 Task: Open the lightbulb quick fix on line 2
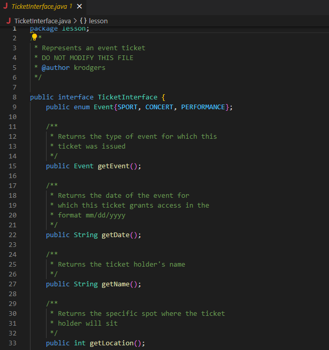[x=34, y=37]
